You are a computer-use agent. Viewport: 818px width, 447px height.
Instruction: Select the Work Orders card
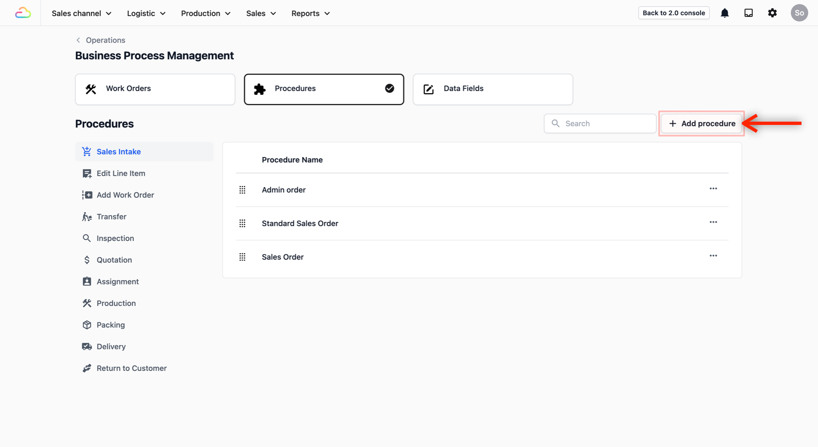point(155,89)
